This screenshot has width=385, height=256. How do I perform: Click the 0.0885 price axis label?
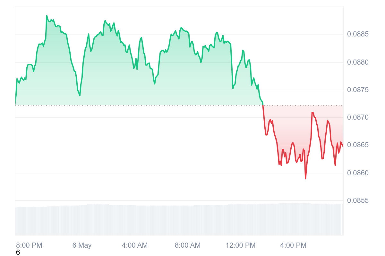(x=358, y=34)
